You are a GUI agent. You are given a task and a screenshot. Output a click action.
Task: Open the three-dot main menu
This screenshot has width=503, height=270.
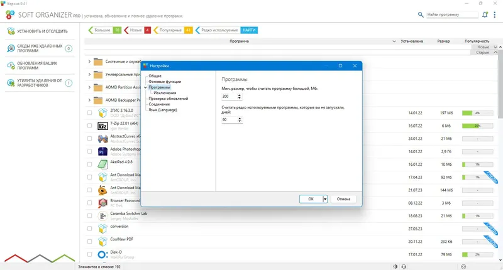494,14
